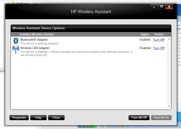
Task: Open the Properties button
Action: [19, 118]
